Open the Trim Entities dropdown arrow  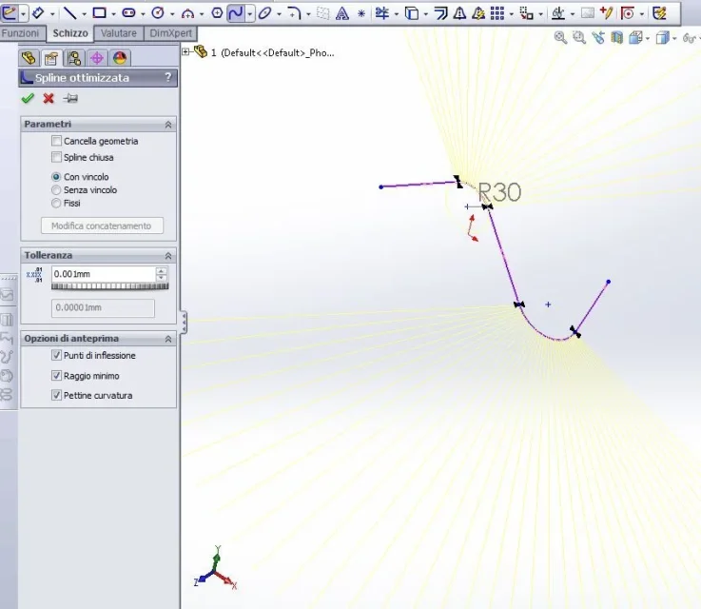point(396,14)
